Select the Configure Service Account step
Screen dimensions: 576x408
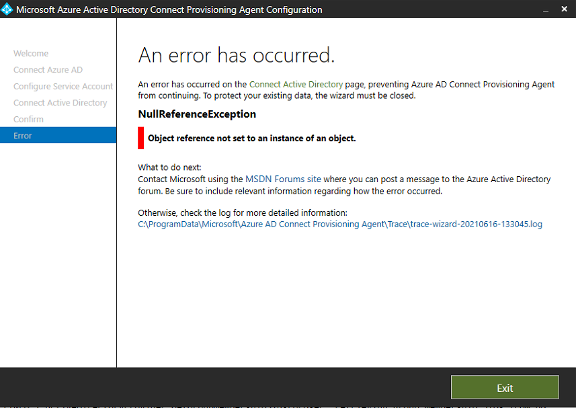(63, 86)
